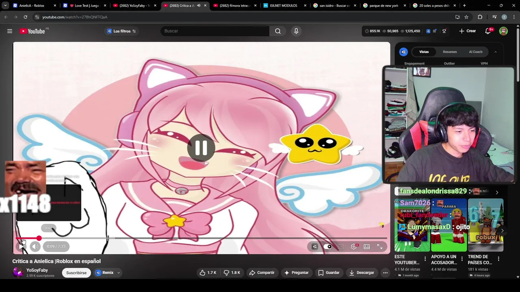Close the current Critica a Anielica tab

tap(205, 6)
